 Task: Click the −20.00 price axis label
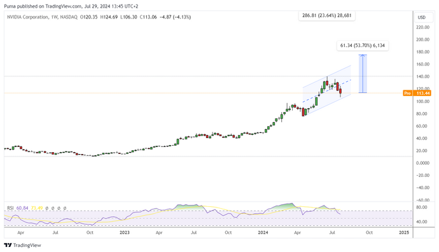pyautogui.click(x=422, y=175)
